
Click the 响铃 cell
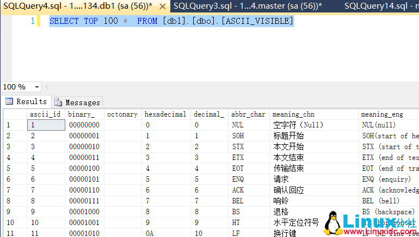point(314,201)
